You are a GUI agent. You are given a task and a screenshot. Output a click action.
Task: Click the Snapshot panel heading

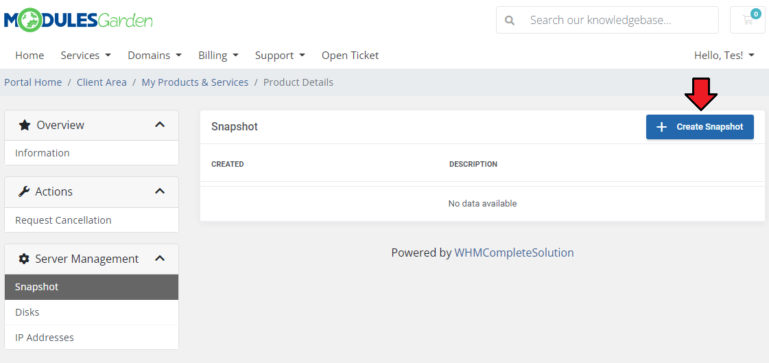click(x=235, y=127)
